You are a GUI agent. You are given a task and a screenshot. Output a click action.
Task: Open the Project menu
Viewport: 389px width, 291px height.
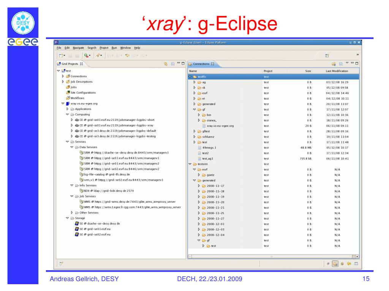(x=104, y=48)
